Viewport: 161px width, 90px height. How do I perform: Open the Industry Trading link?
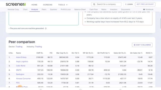[38, 47]
